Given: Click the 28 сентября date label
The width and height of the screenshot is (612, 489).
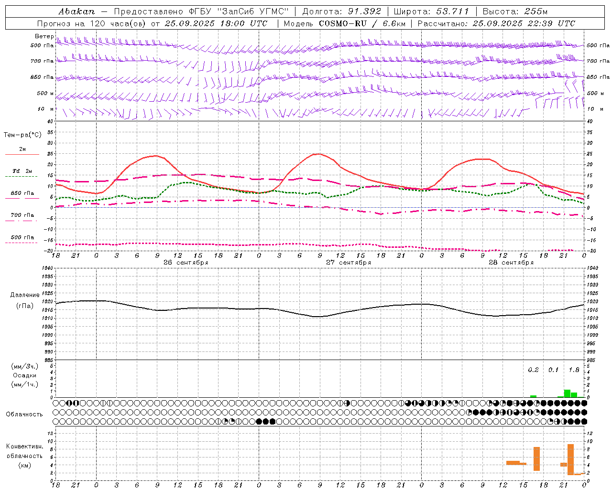Looking at the screenshot, I should [511, 263].
